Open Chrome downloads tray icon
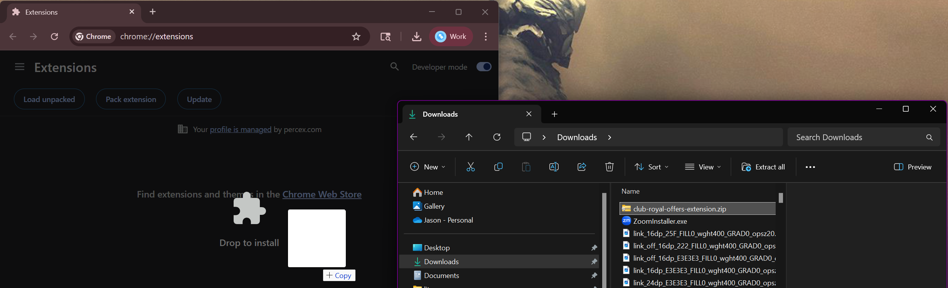948x288 pixels. click(x=416, y=37)
